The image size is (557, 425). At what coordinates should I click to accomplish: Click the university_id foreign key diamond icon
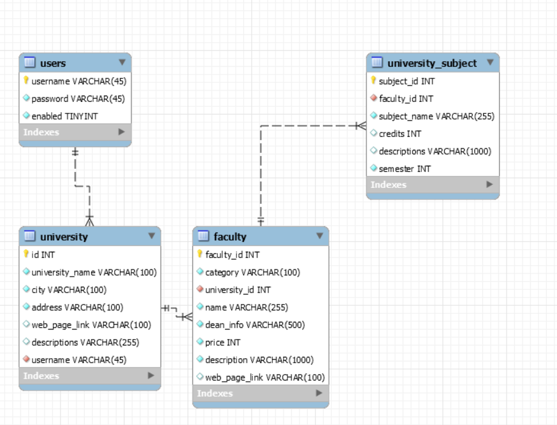point(200,289)
